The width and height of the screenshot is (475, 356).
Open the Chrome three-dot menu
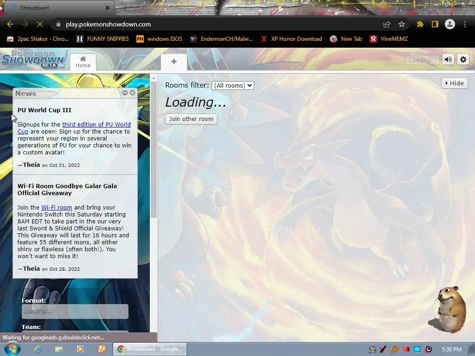(x=465, y=24)
